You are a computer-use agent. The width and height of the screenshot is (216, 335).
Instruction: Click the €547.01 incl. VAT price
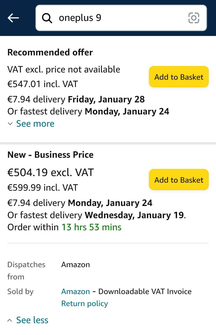click(43, 84)
